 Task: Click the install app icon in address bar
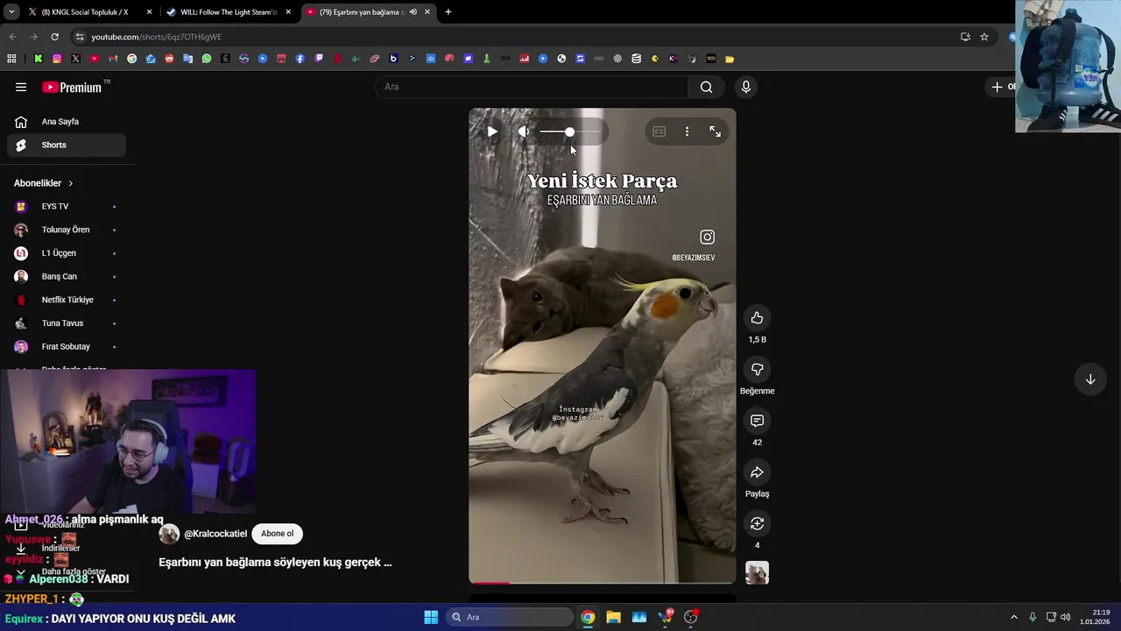tap(965, 37)
